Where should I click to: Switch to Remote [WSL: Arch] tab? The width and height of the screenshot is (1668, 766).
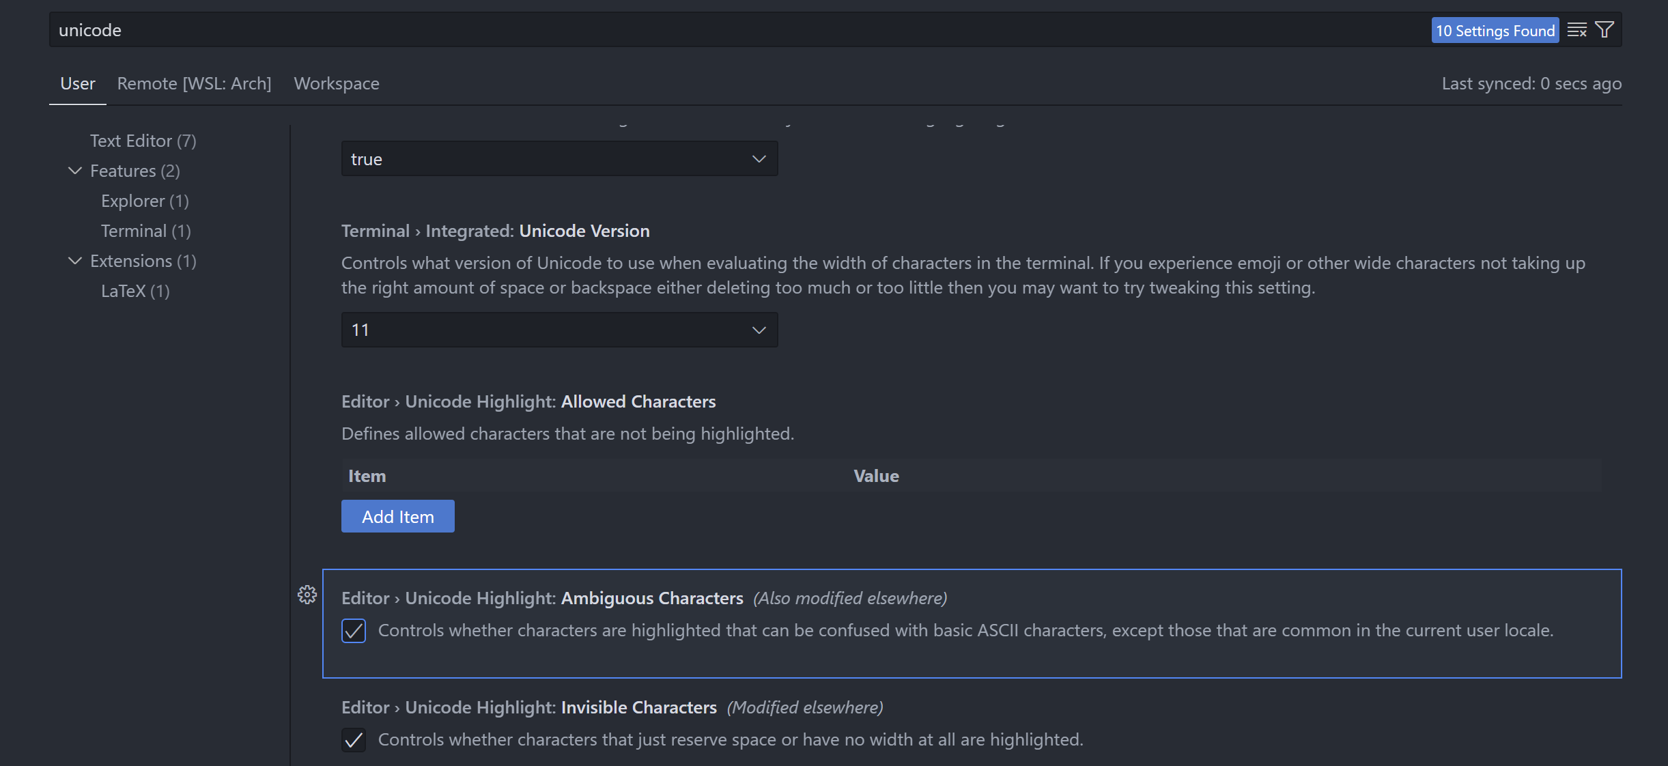[194, 83]
